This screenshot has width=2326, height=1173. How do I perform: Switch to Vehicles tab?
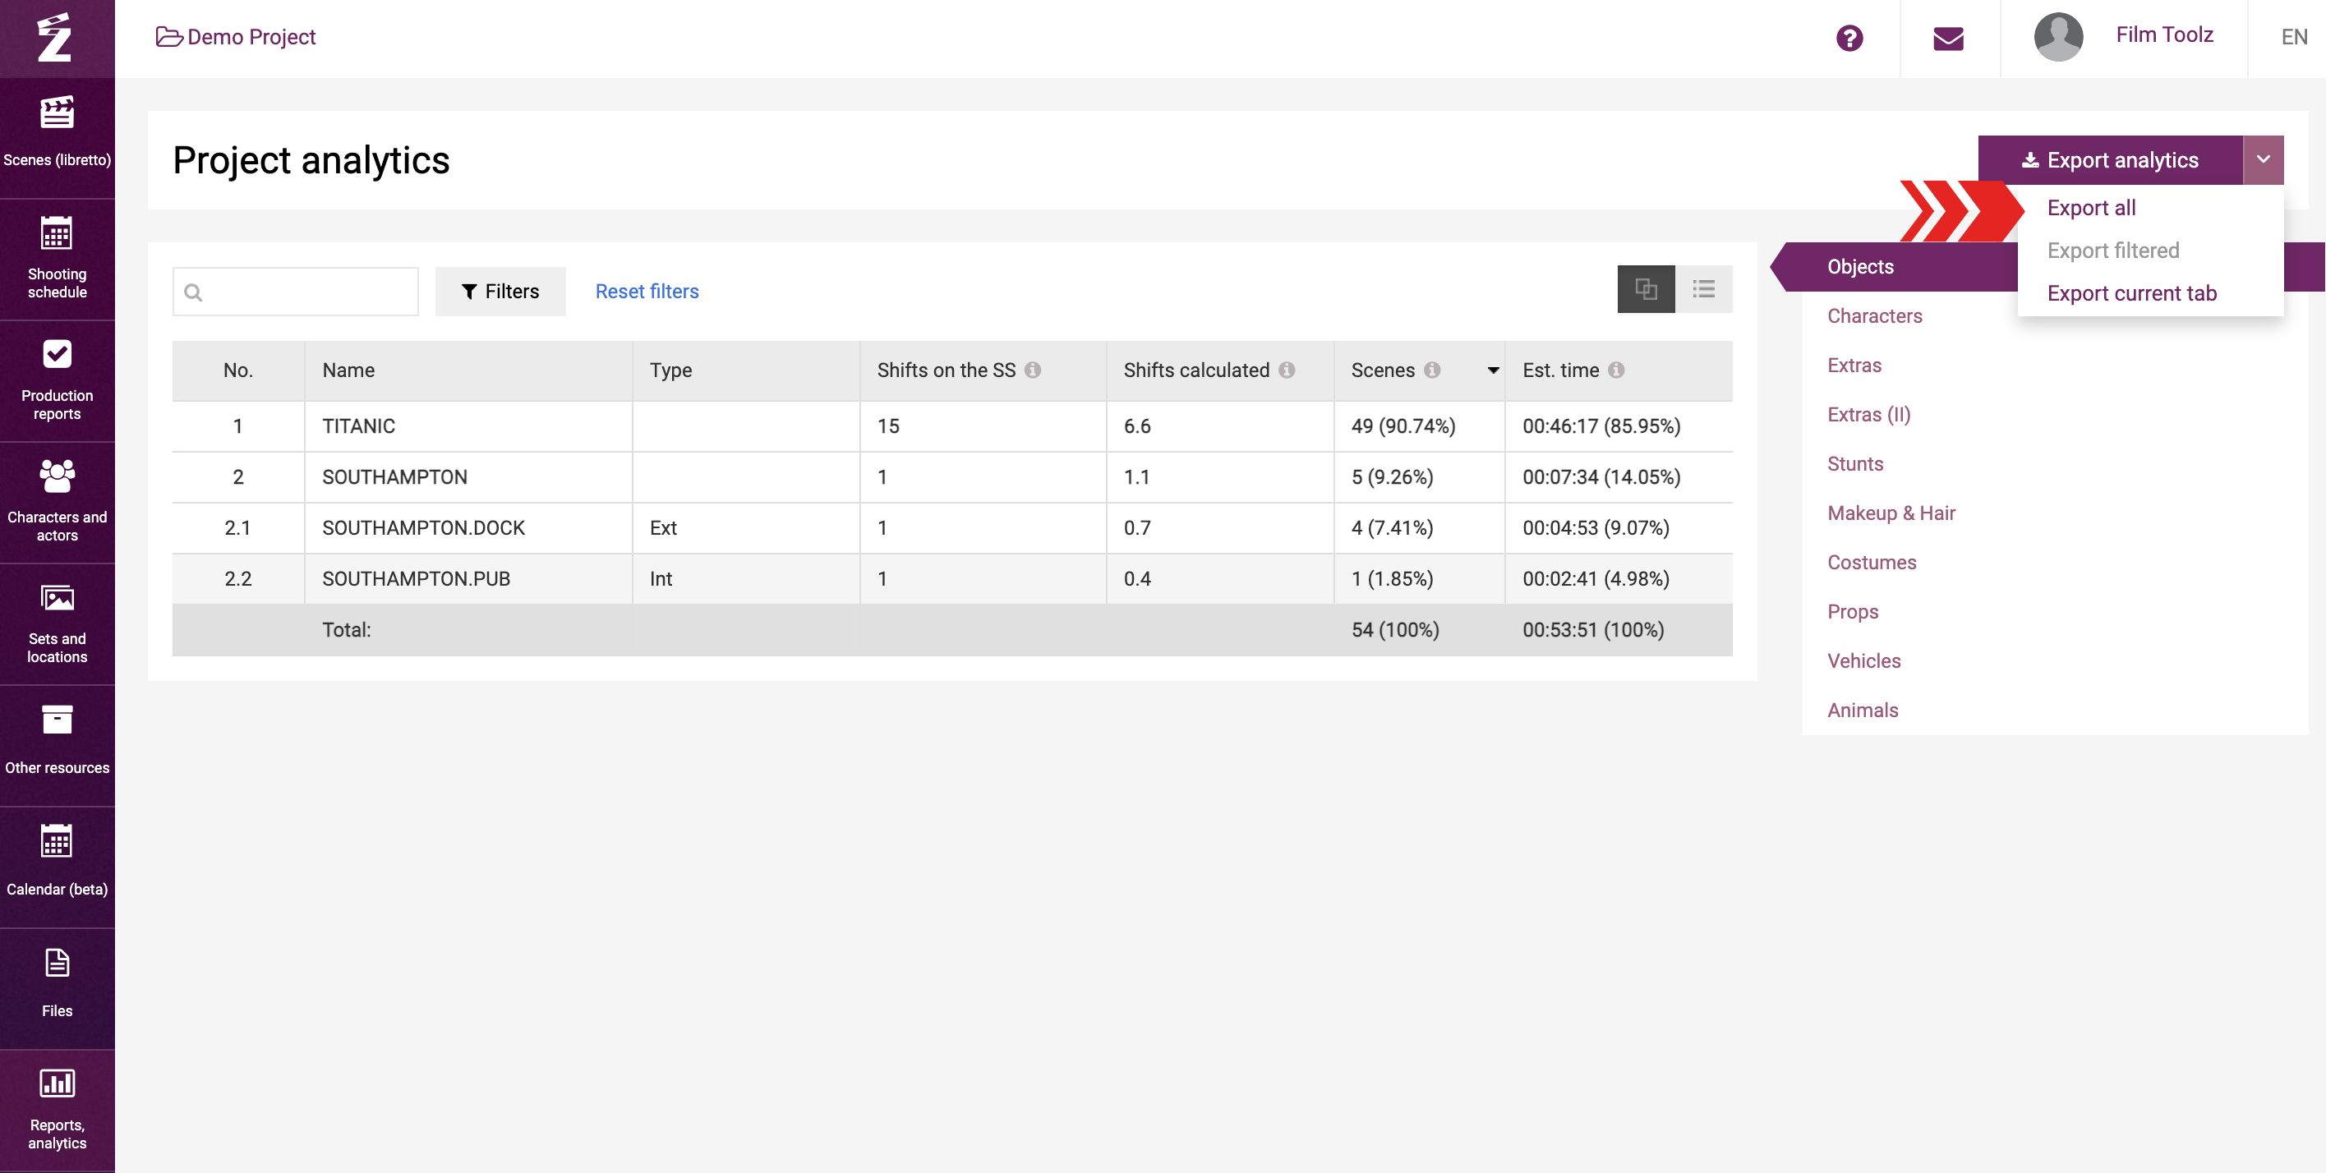(x=1863, y=661)
